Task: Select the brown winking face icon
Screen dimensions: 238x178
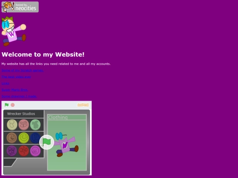Action: pyautogui.click(x=12, y=138)
